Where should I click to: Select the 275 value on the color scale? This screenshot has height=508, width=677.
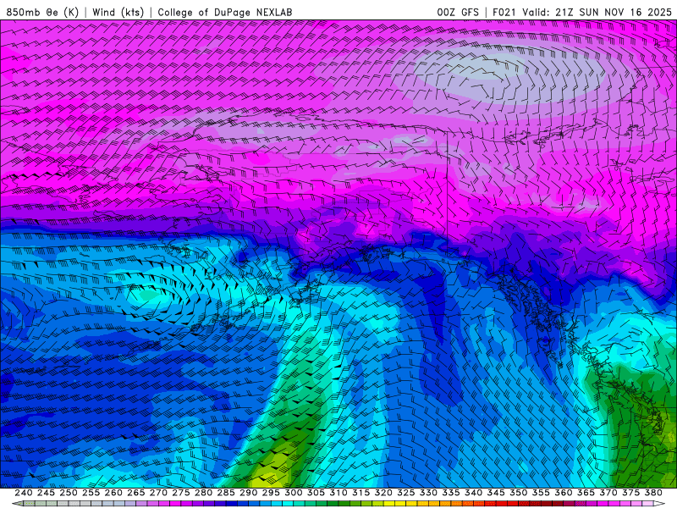click(181, 493)
